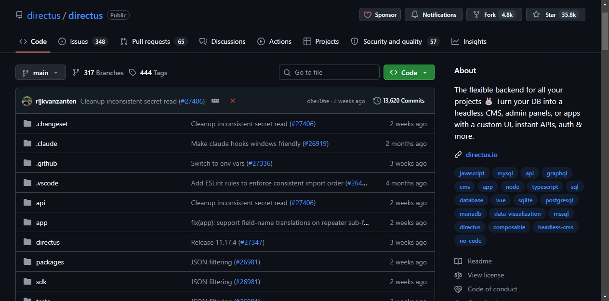
Task: Switch to the Code tab
Action: 33,41
